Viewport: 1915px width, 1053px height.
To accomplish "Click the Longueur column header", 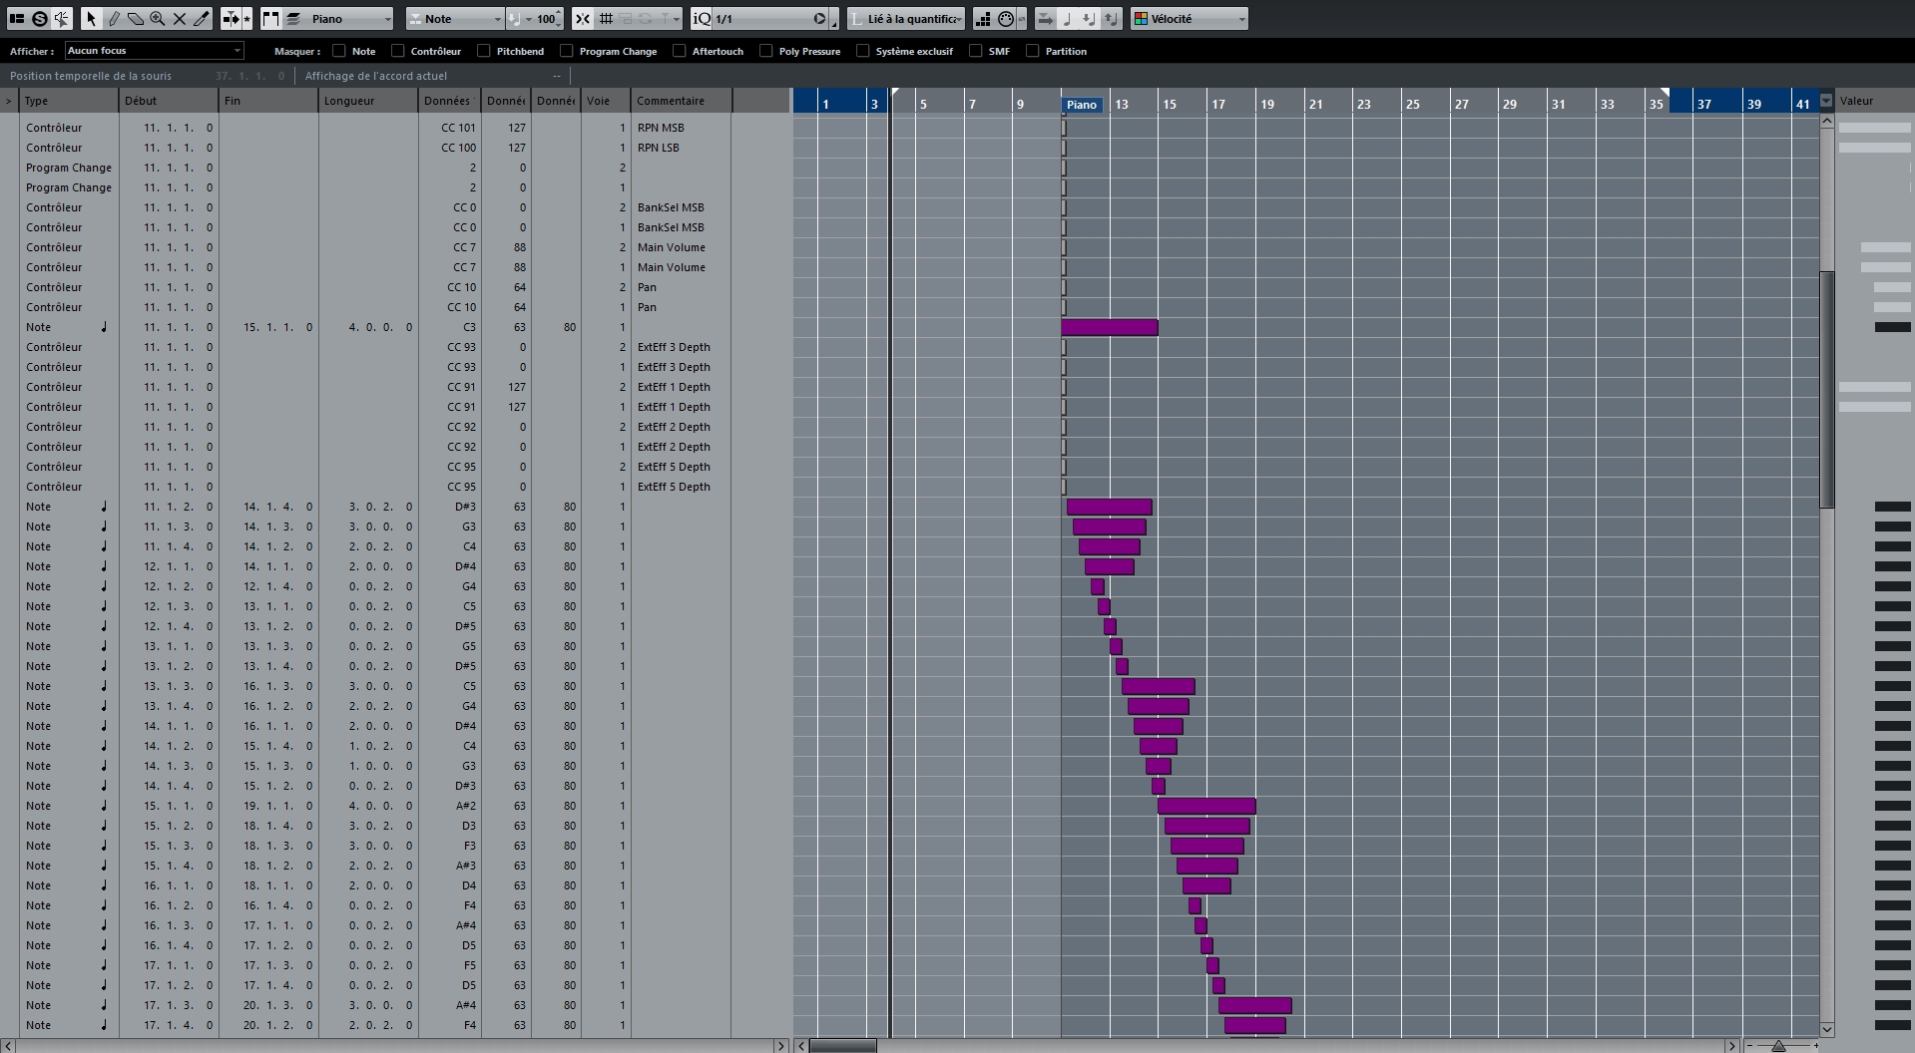I will [368, 101].
